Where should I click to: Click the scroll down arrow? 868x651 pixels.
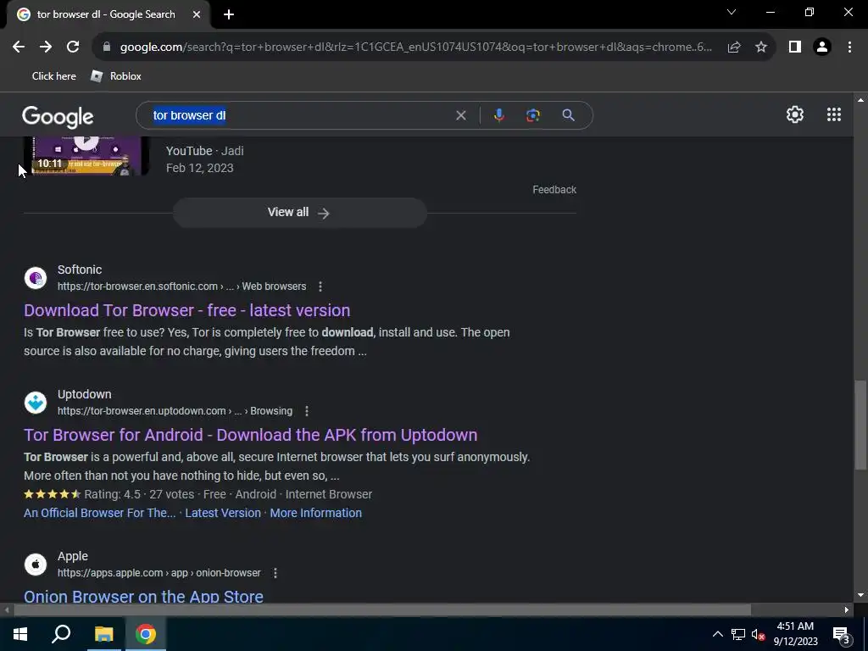860,595
